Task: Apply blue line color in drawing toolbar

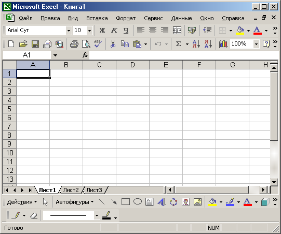Action: [230, 202]
